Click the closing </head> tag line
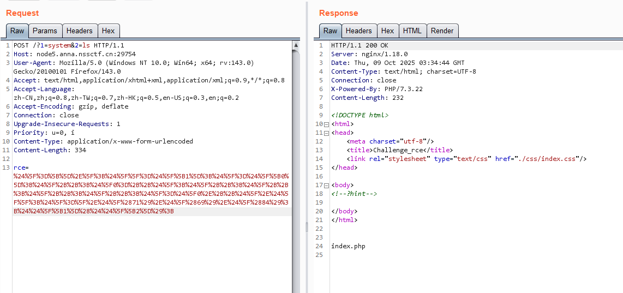 (x=344, y=168)
